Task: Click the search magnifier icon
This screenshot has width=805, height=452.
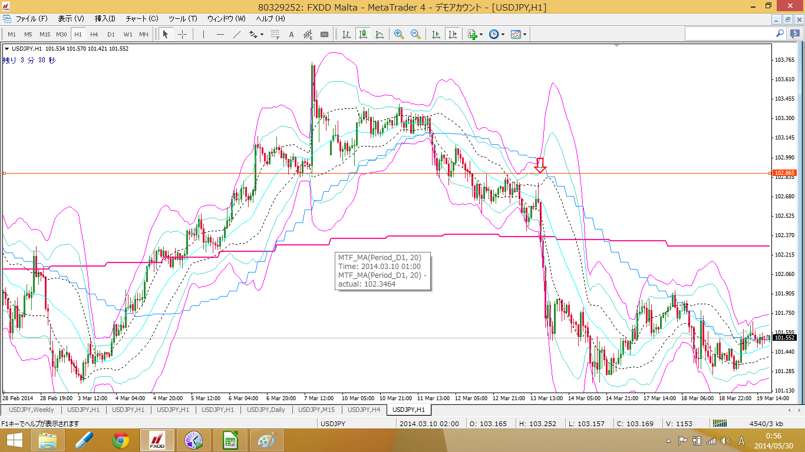Action: pyautogui.click(x=780, y=34)
